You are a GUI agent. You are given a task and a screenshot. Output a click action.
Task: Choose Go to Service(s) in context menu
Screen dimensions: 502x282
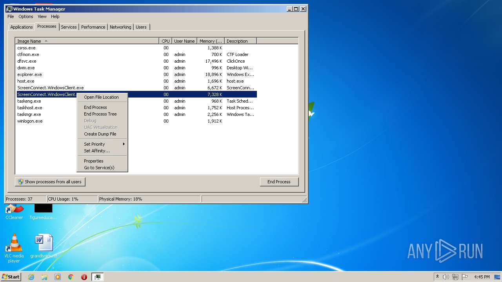[x=102, y=168]
